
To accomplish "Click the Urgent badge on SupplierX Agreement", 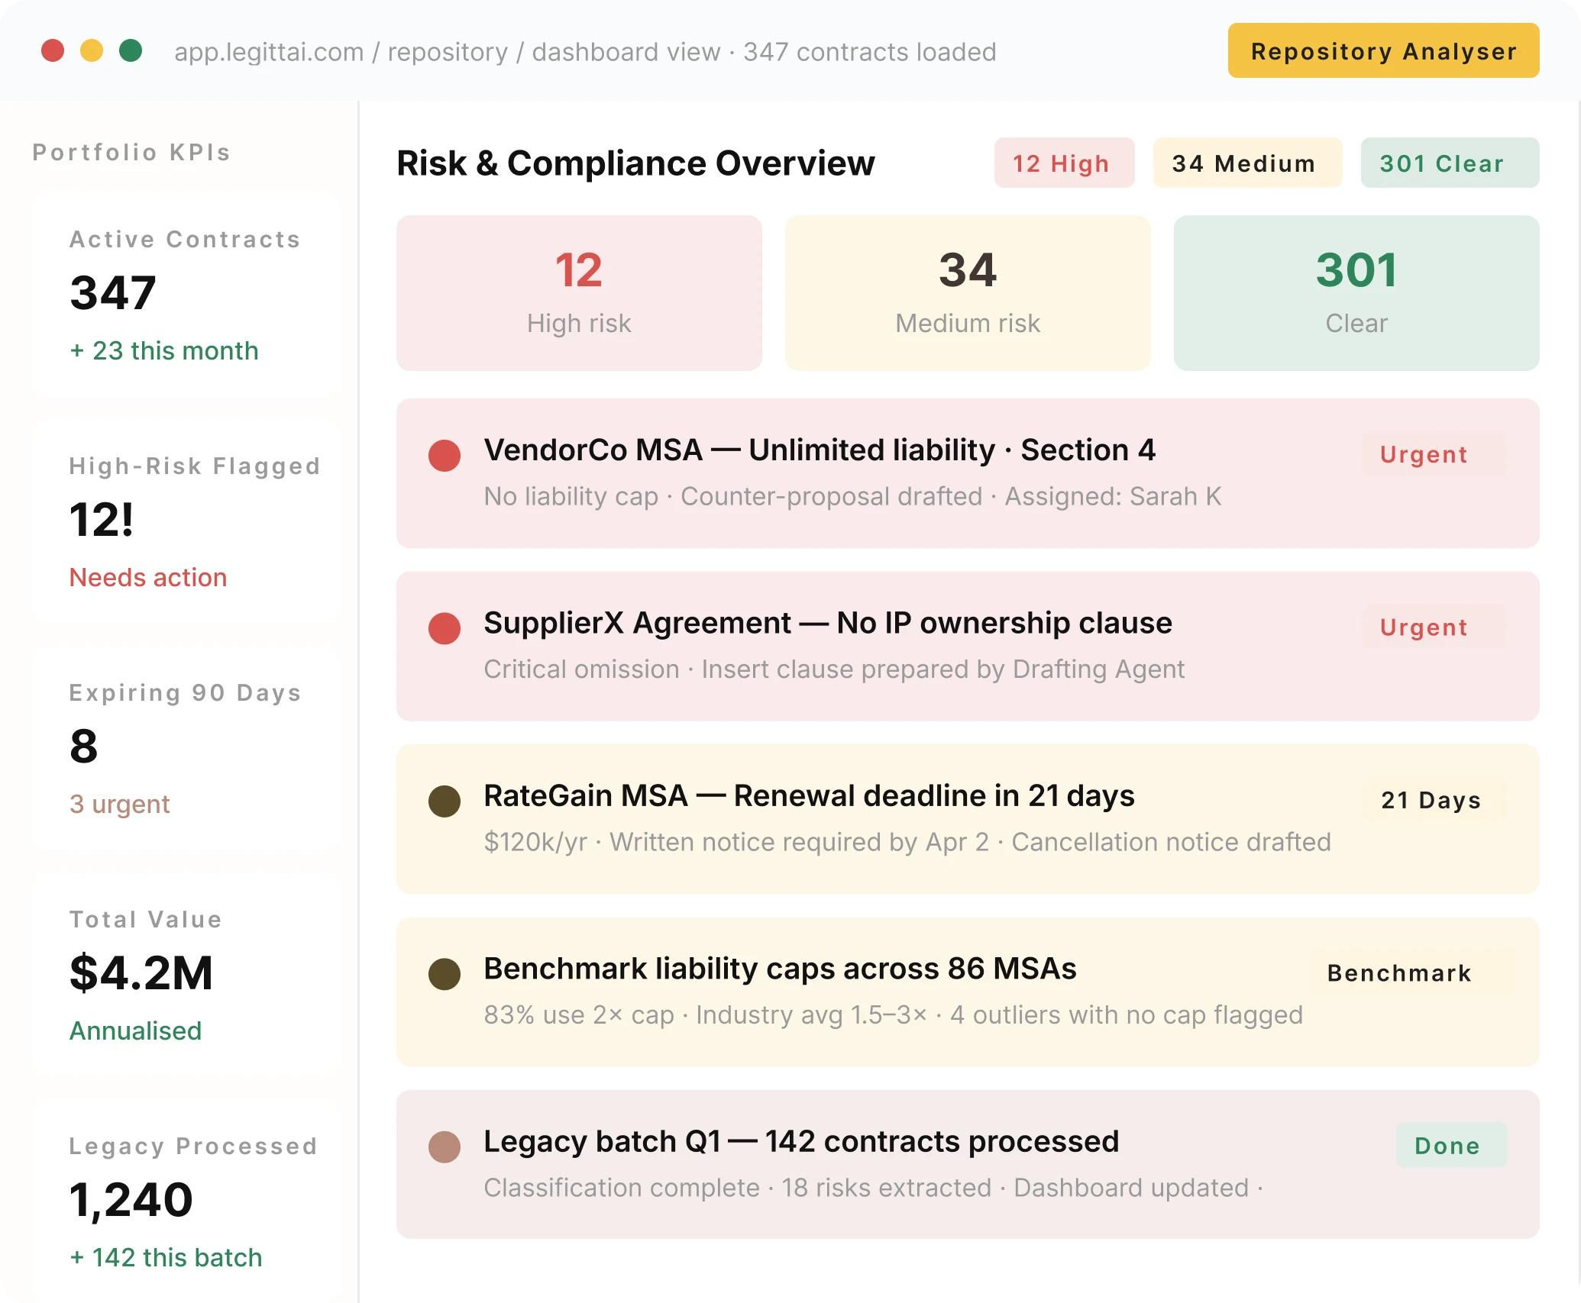I will [x=1423, y=627].
